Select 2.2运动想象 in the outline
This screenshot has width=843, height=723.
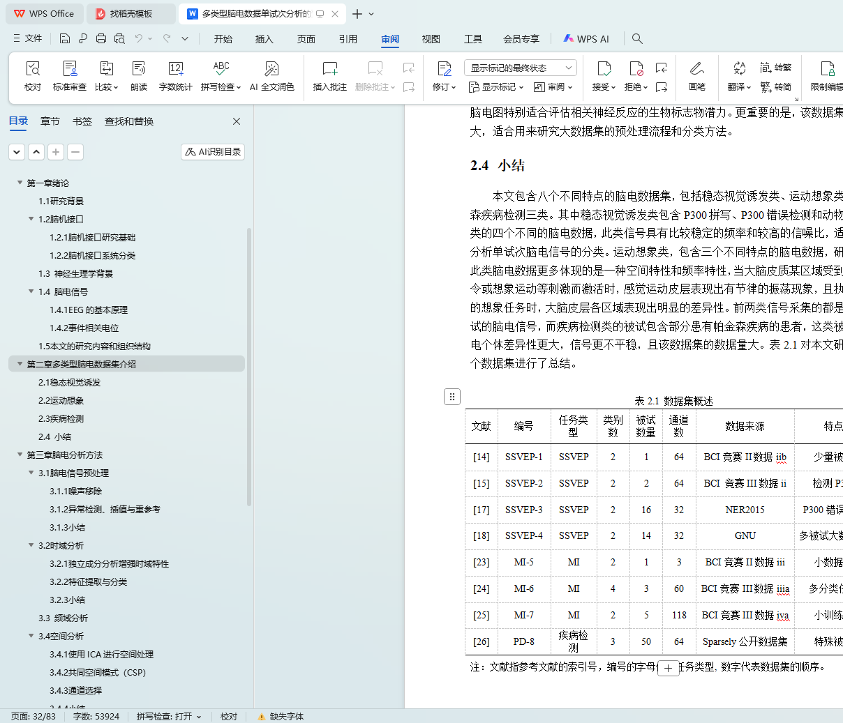pos(61,400)
